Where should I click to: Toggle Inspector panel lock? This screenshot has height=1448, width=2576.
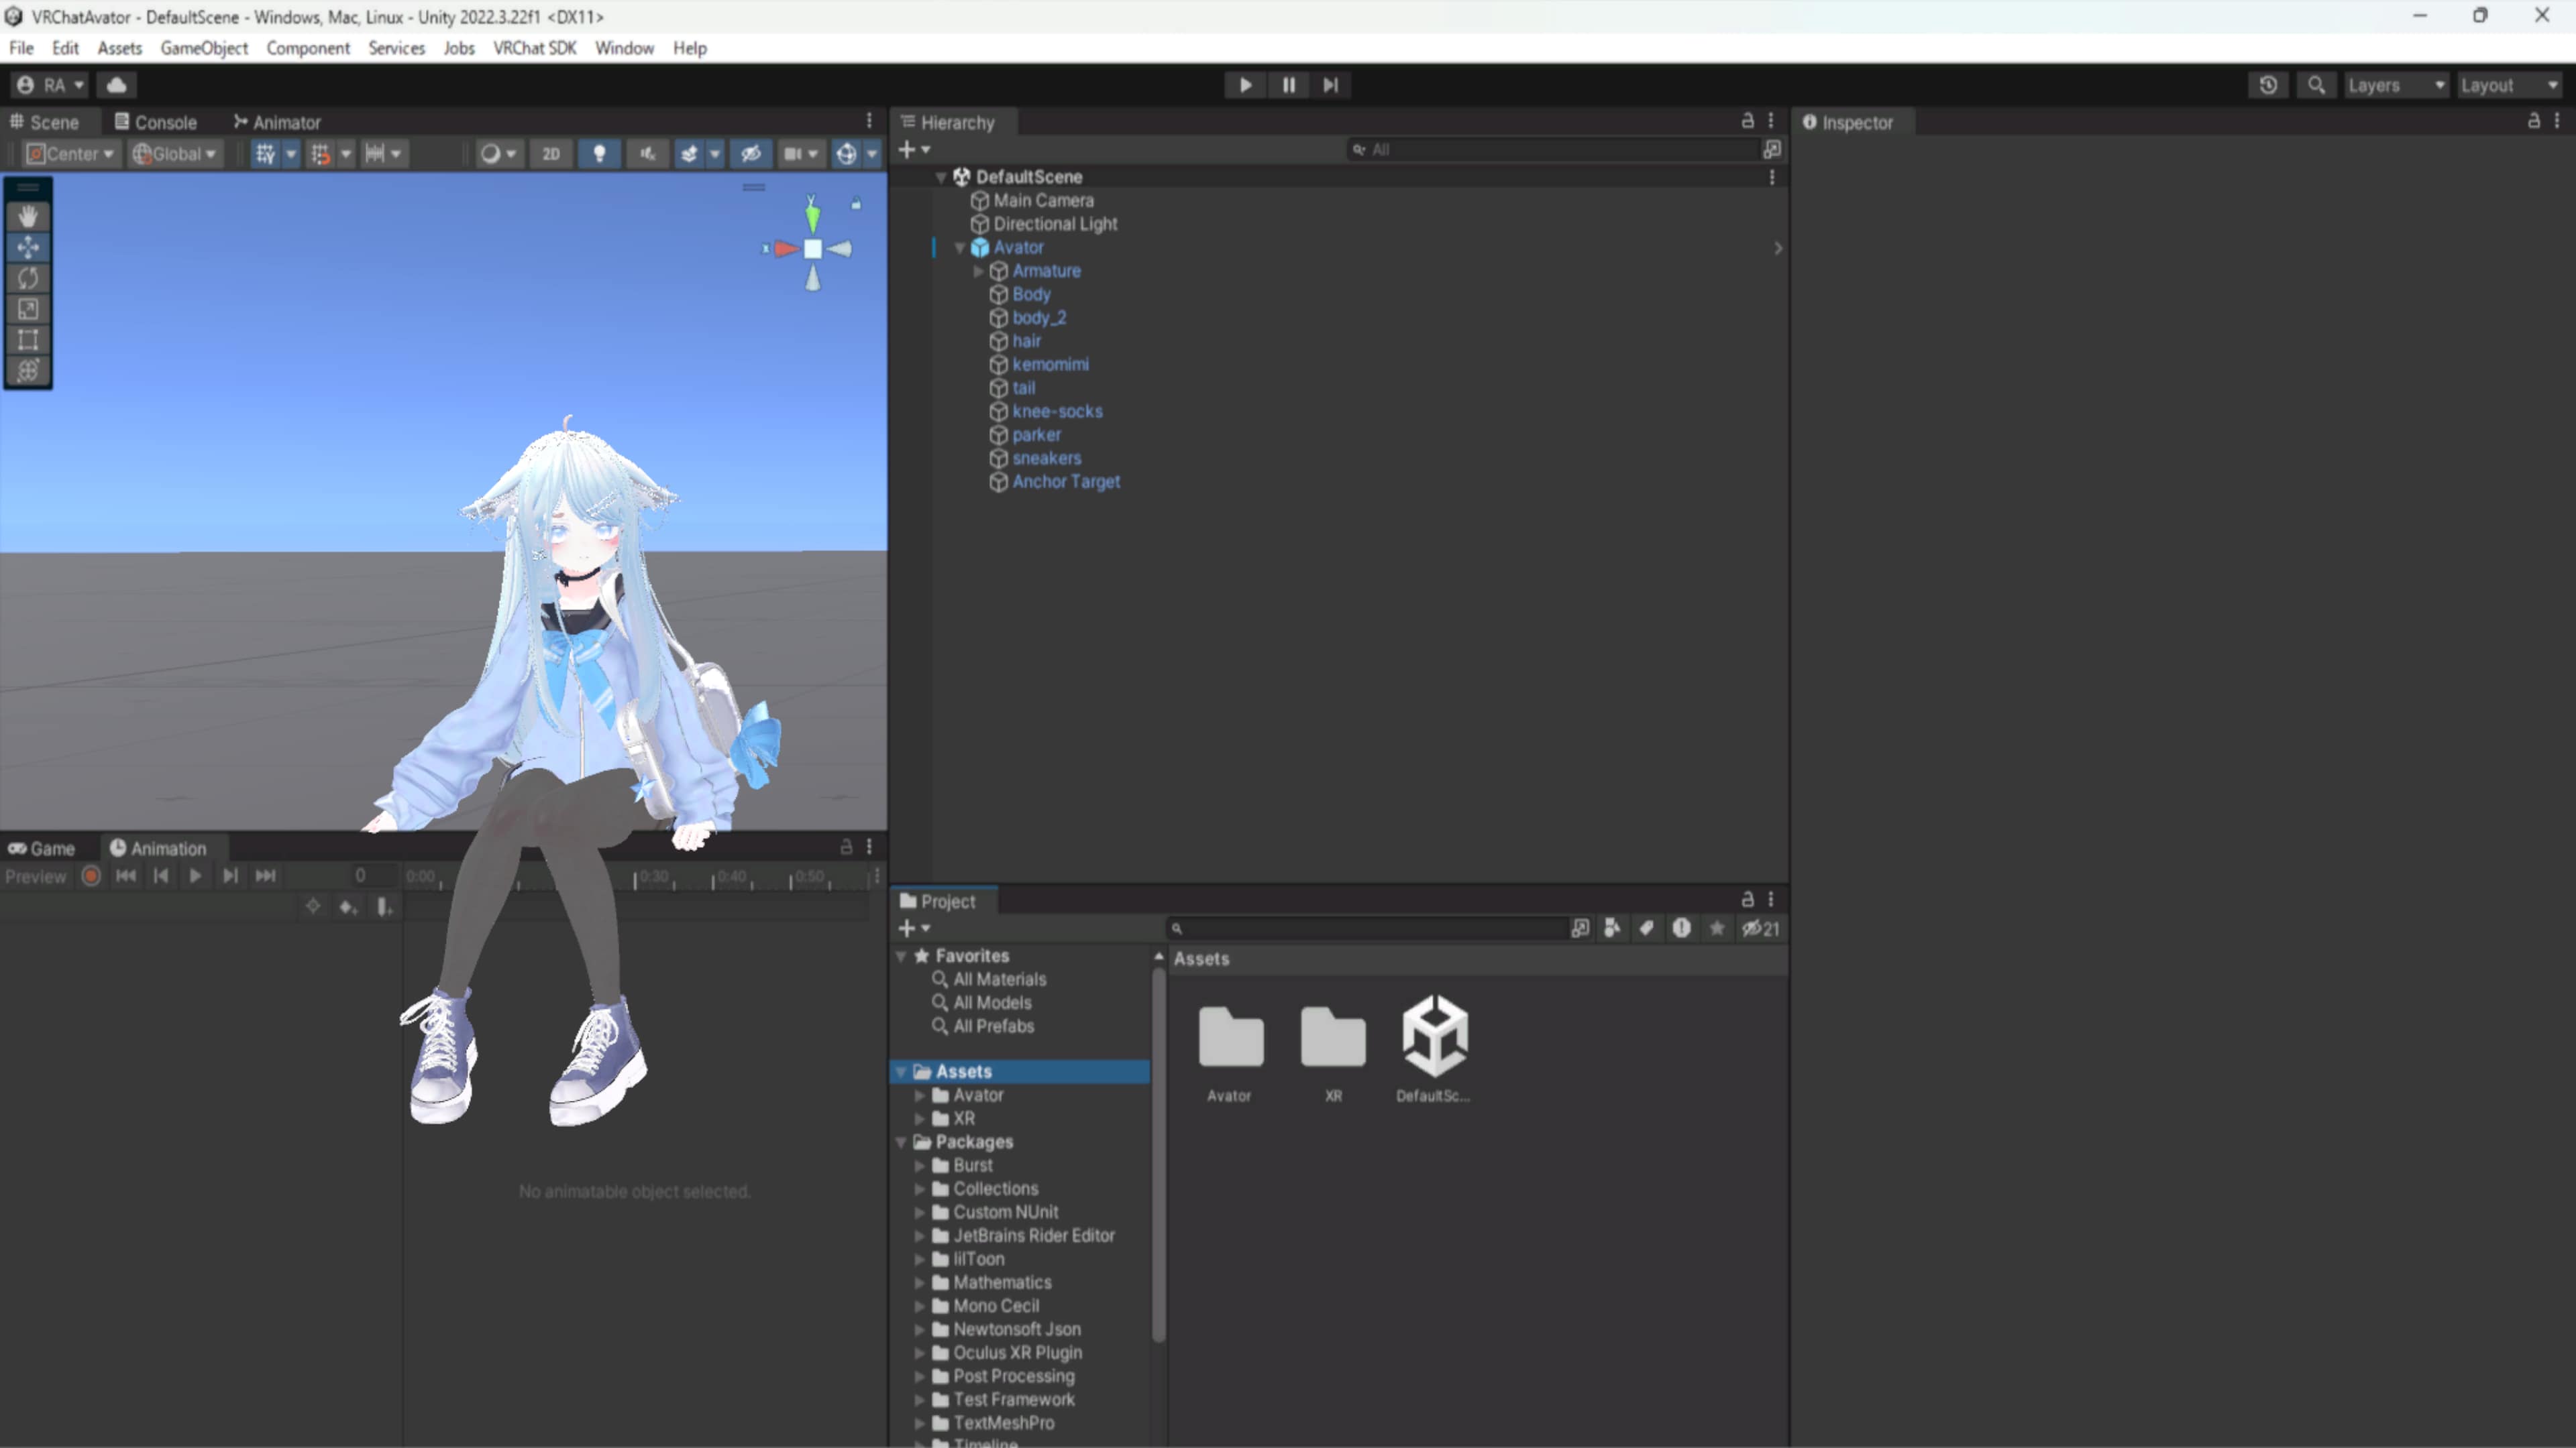tap(2533, 121)
